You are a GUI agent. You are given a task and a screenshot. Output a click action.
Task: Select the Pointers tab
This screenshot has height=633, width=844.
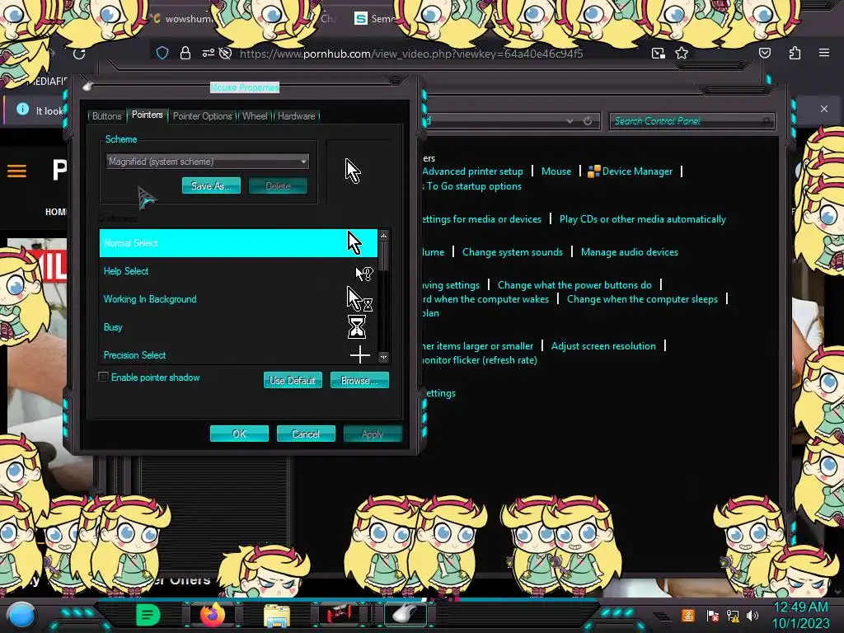[147, 115]
